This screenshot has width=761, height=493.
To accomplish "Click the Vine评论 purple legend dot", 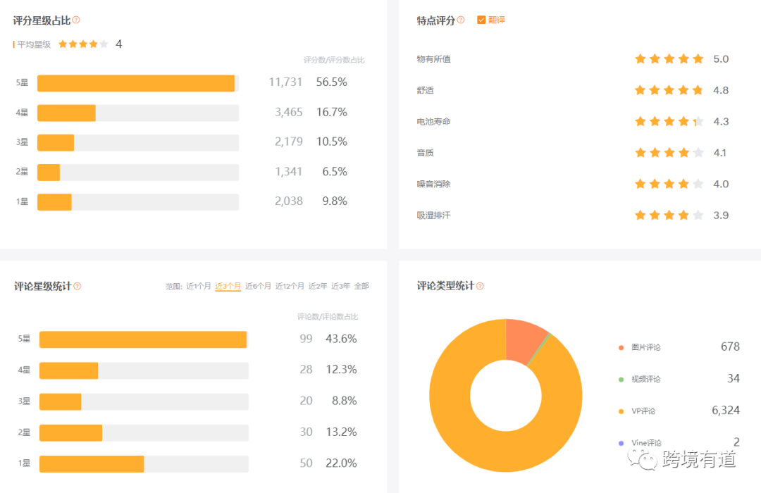I will pos(621,443).
